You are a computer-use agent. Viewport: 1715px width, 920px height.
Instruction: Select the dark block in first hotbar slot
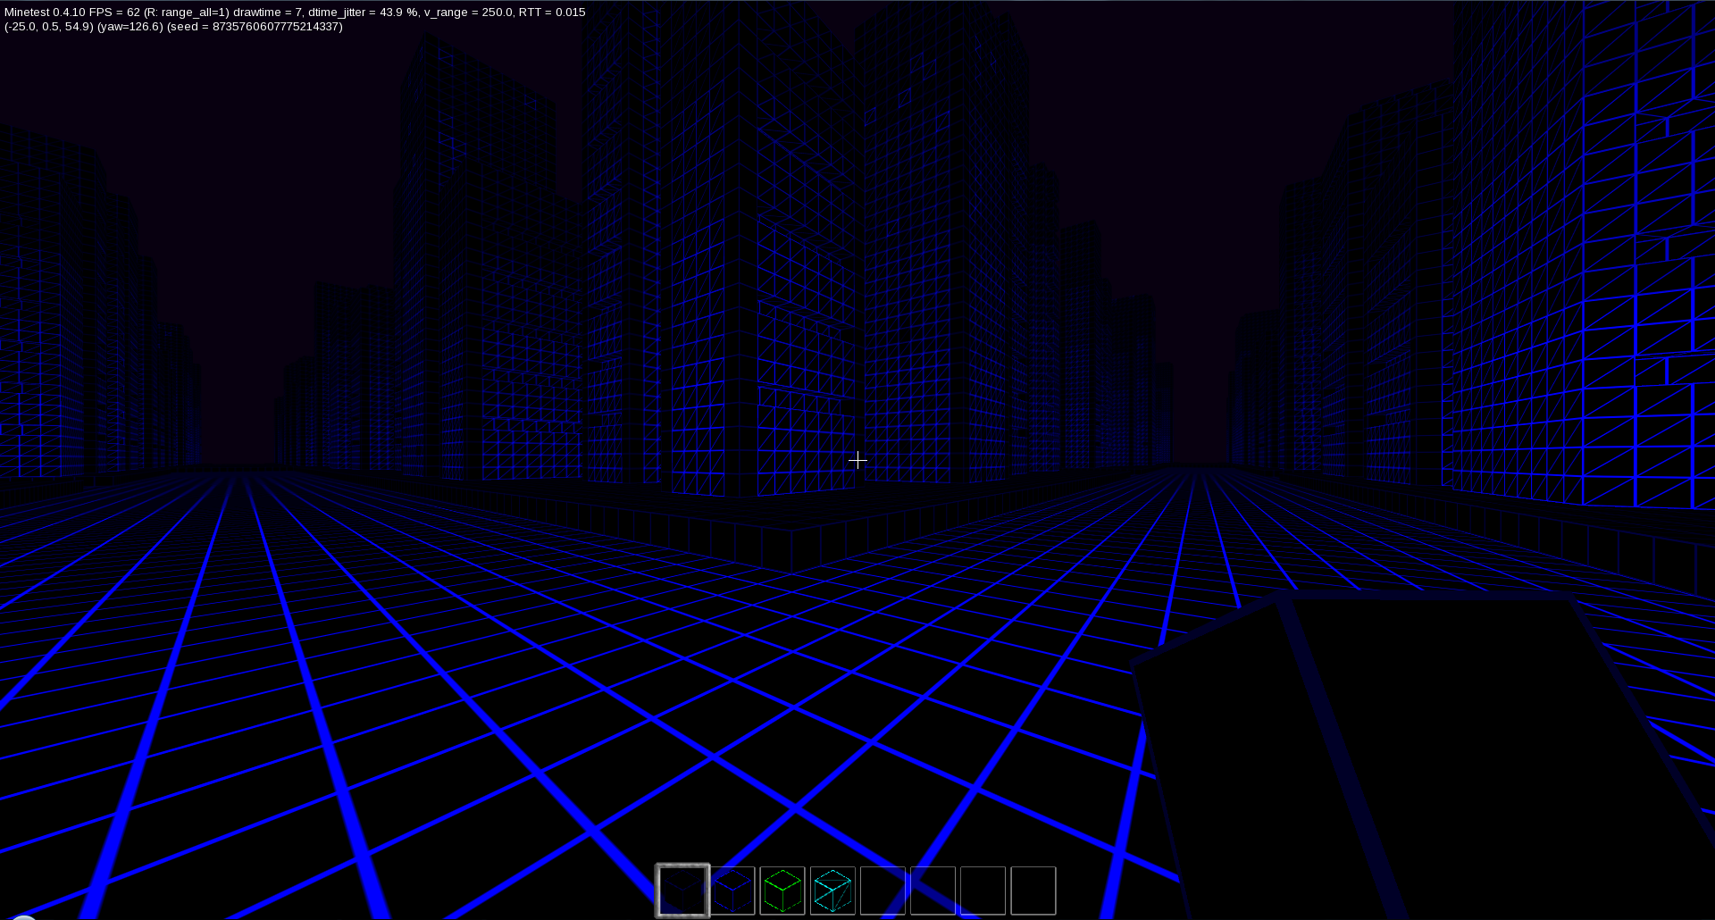pyautogui.click(x=682, y=890)
